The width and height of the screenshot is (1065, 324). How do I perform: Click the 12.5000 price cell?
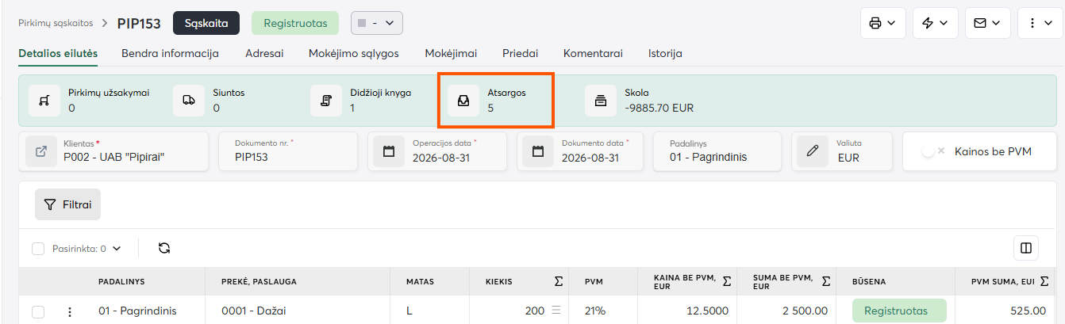(x=687, y=311)
